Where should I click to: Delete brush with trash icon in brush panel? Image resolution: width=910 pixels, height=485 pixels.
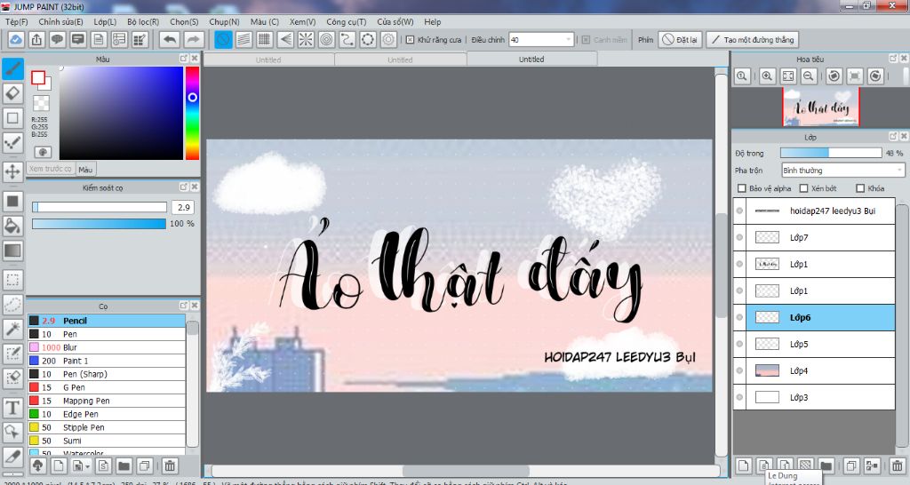coord(170,465)
